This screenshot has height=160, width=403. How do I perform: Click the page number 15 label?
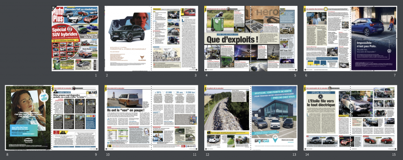point(394,154)
